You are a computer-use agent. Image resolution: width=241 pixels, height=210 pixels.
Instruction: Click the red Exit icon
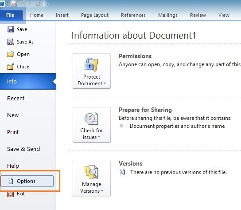click(10, 194)
